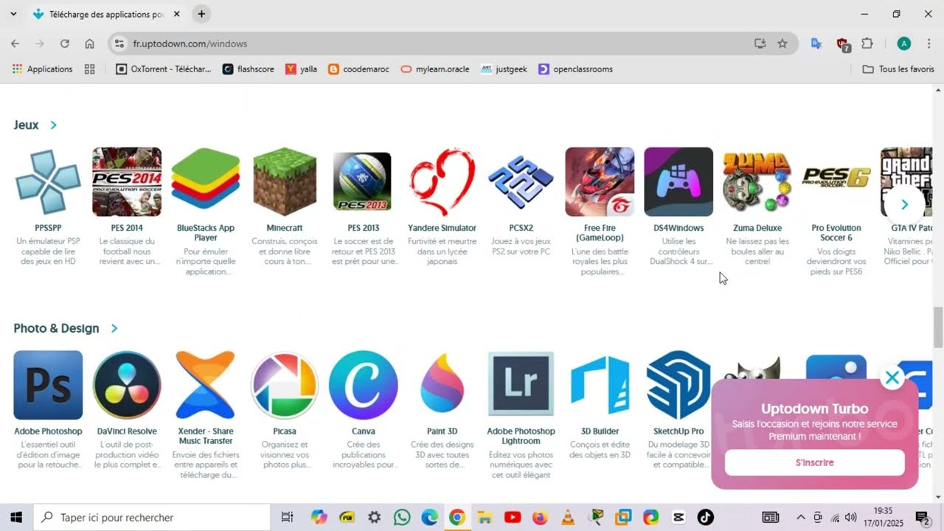Screen dimensions: 944x531
Task: Open the PCSX2 emulator icon
Action: 521,182
